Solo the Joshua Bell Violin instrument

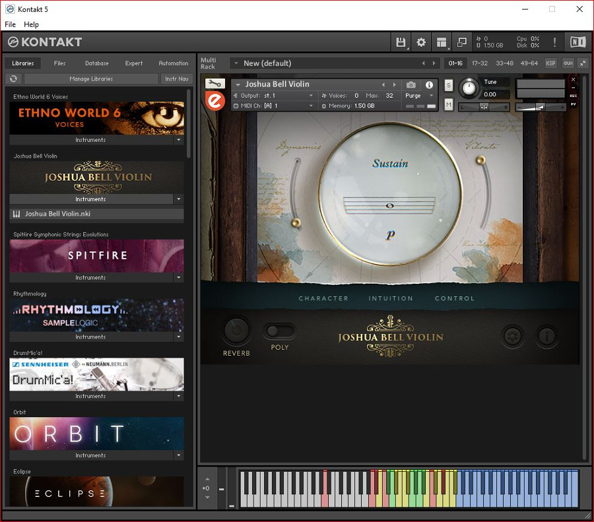(449, 85)
